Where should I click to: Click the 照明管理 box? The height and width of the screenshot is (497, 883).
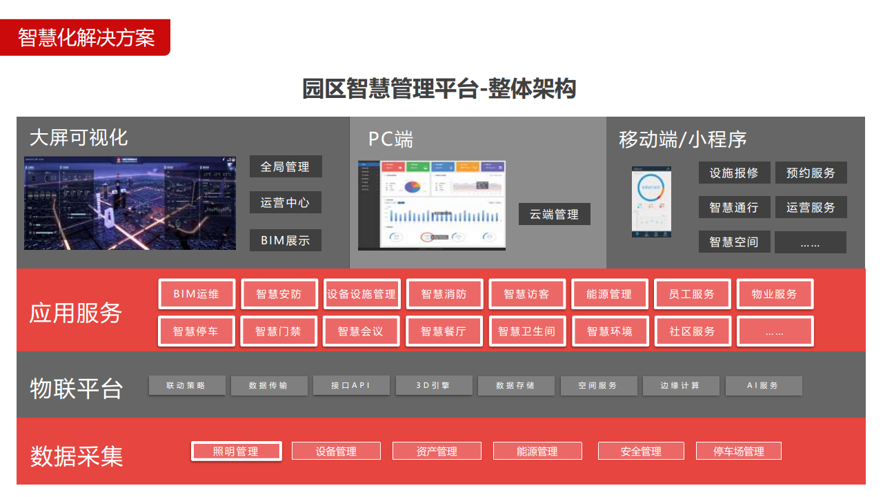(x=237, y=451)
